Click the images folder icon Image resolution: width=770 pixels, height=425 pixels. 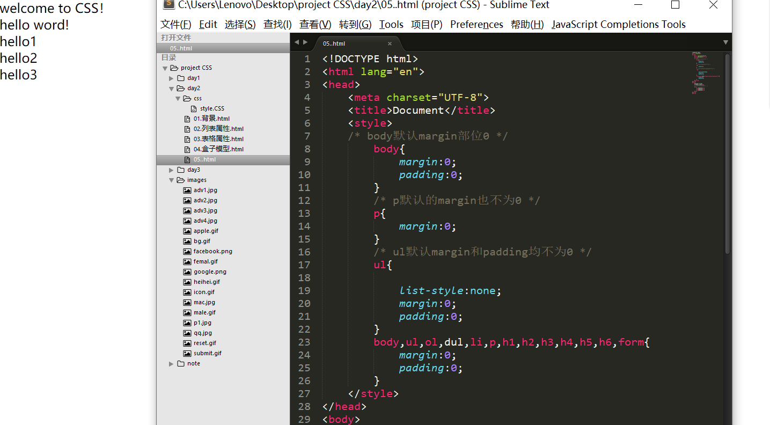coord(180,180)
